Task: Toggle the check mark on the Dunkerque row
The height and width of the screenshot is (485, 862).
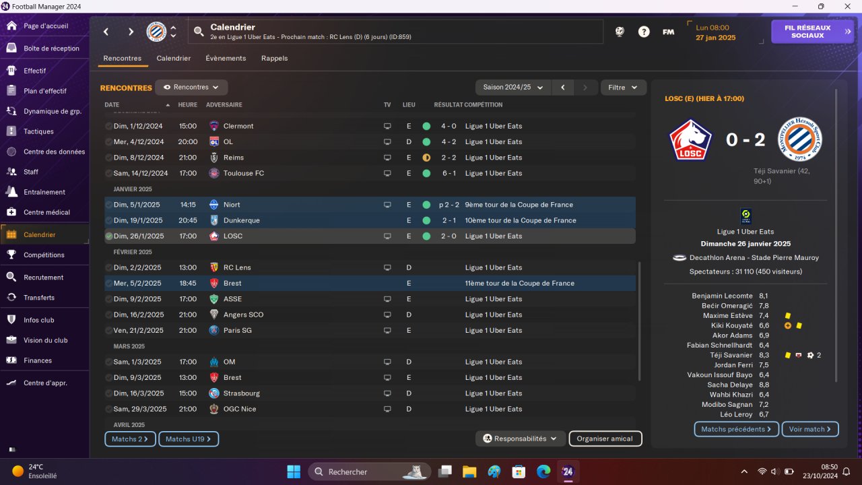Action: [109, 220]
